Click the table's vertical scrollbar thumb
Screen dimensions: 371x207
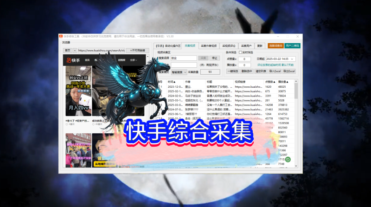click(x=296, y=91)
